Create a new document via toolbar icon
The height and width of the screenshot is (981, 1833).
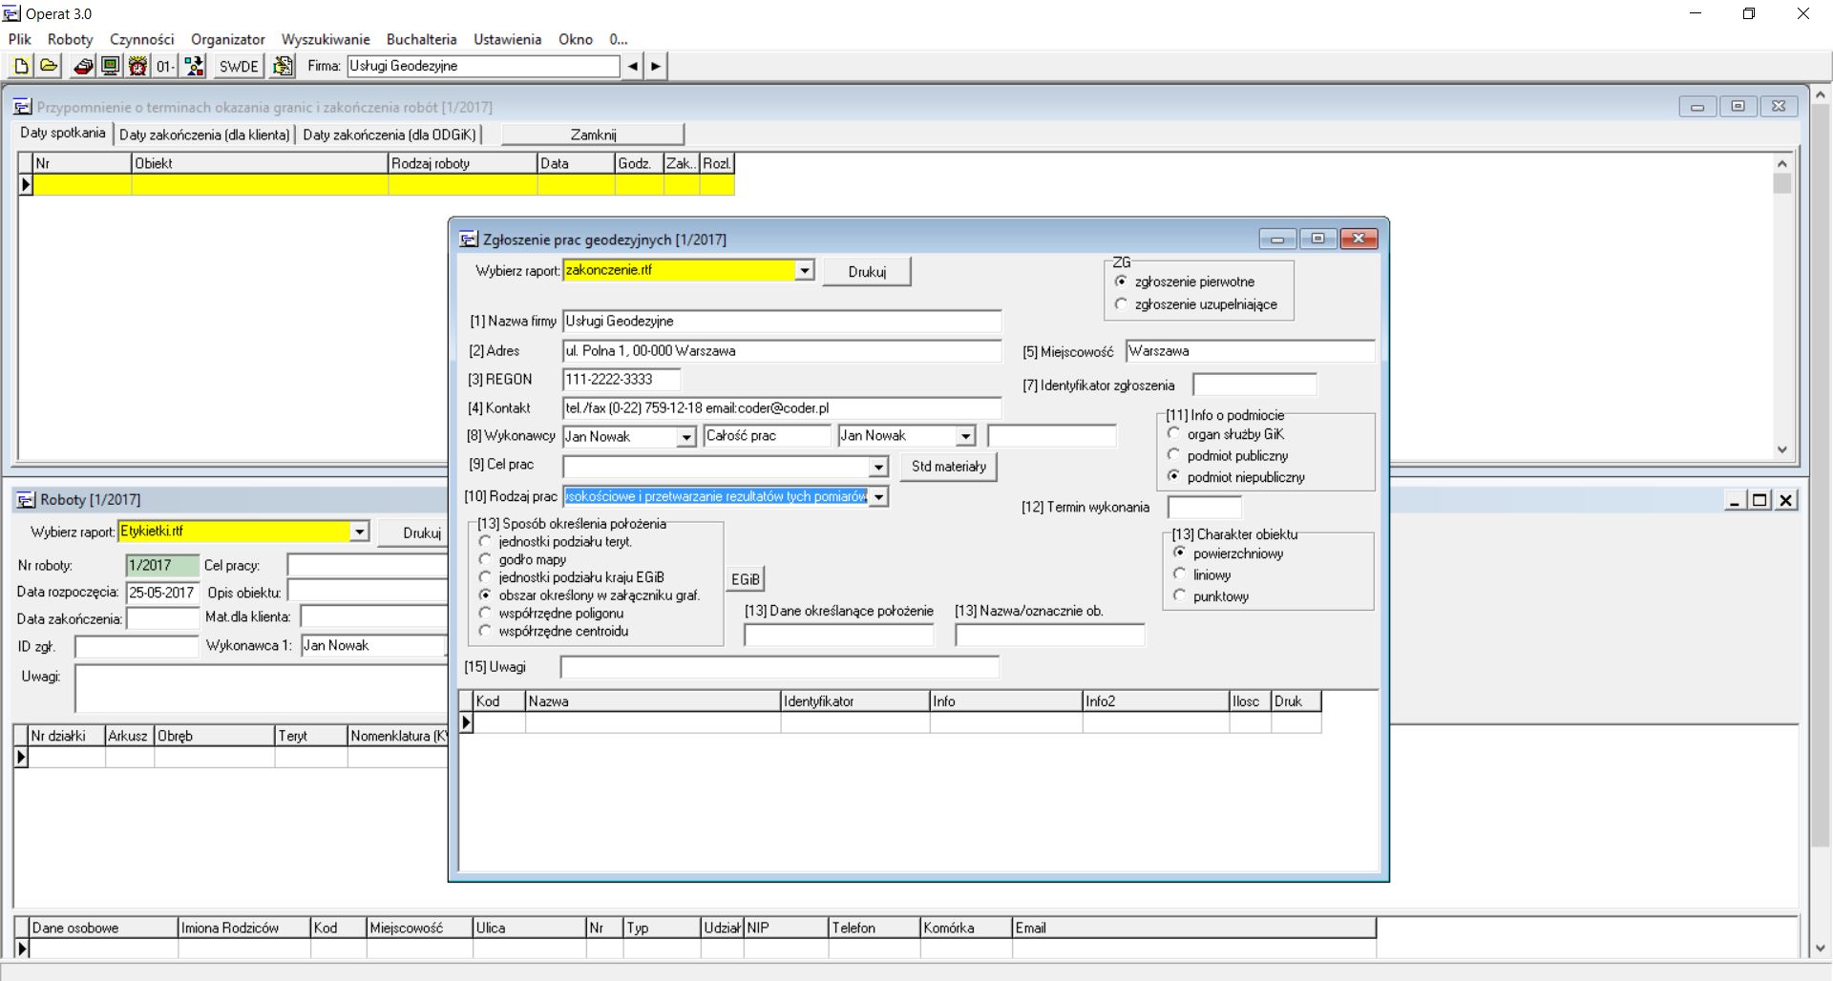tap(20, 66)
